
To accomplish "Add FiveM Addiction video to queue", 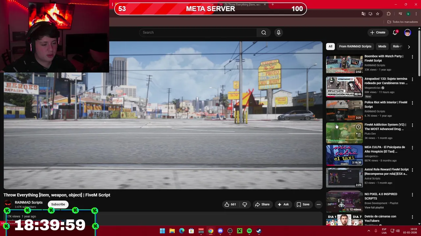I will pos(359,134).
